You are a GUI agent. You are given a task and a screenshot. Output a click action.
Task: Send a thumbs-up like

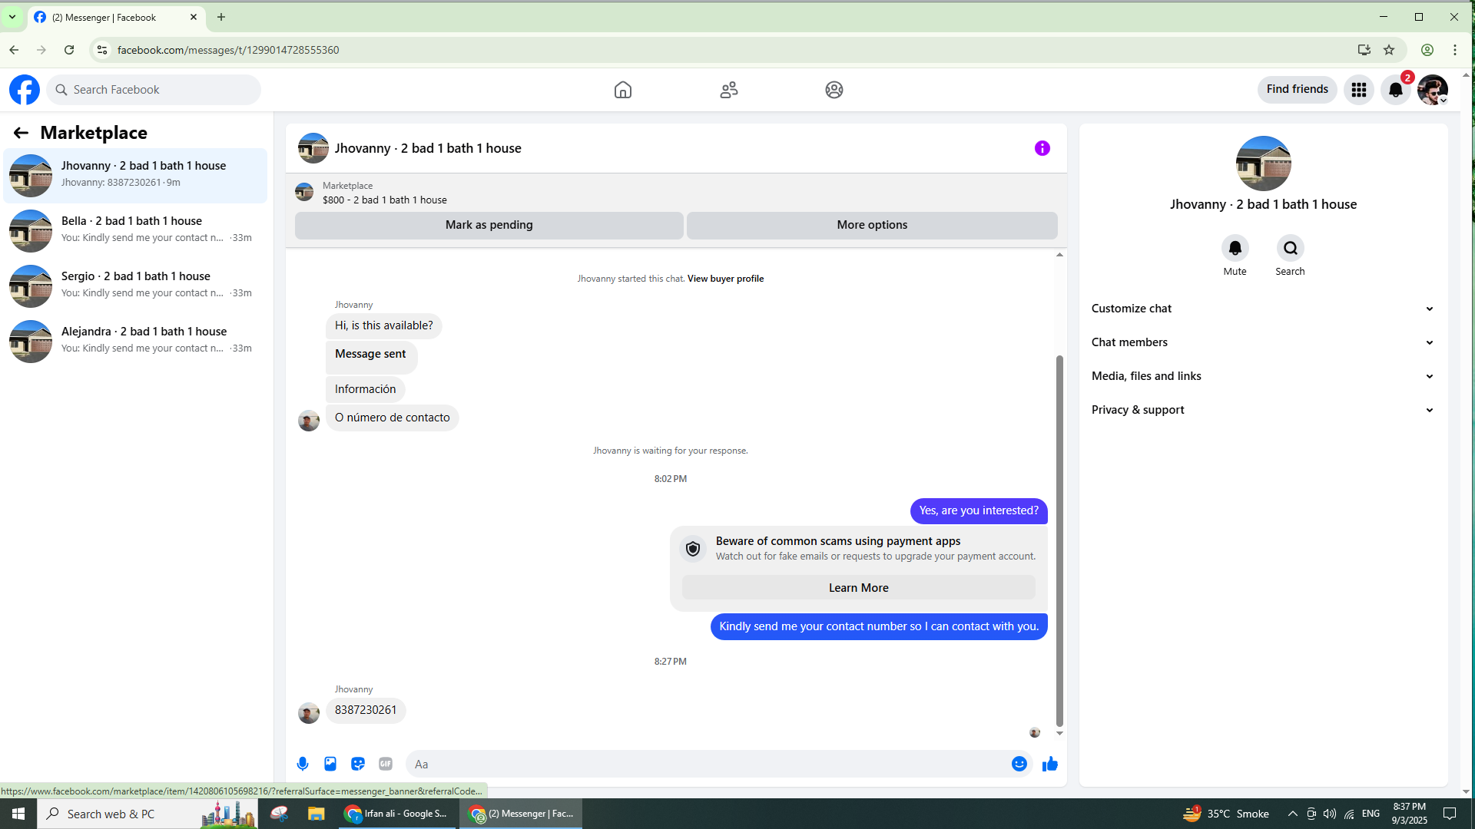coord(1050,764)
